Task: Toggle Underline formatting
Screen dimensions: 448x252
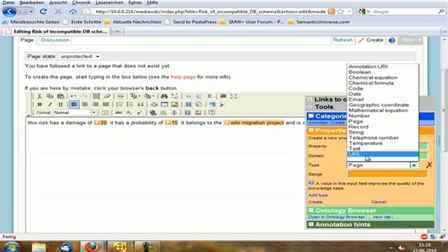Action: (60, 104)
